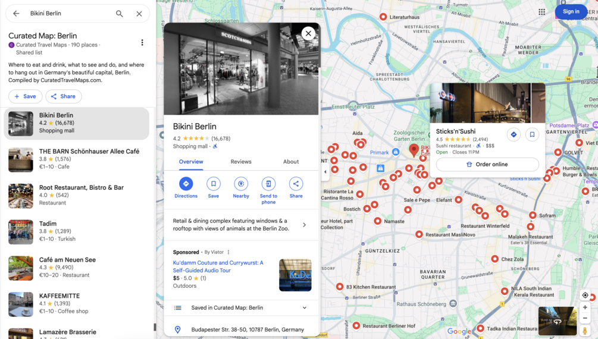Image resolution: width=598 pixels, height=339 pixels.
Task: Click the Street View pegman icon
Action: click(x=585, y=330)
